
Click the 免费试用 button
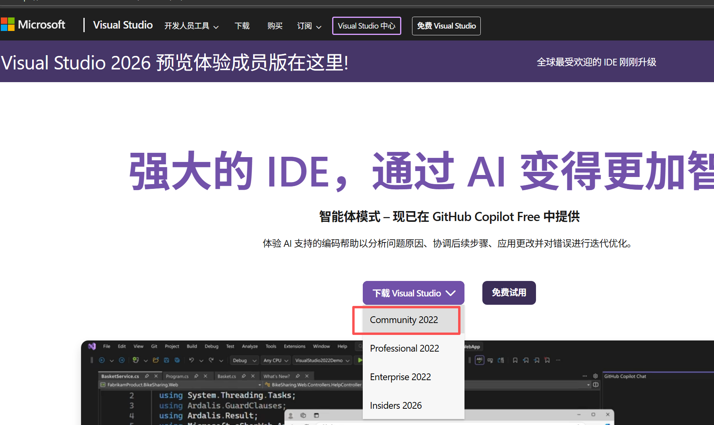pyautogui.click(x=509, y=293)
